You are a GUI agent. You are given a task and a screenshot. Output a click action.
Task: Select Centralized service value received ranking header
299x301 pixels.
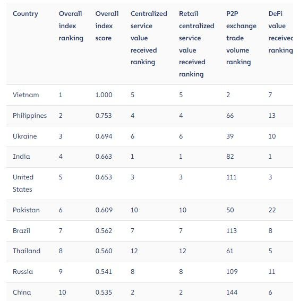click(149, 38)
